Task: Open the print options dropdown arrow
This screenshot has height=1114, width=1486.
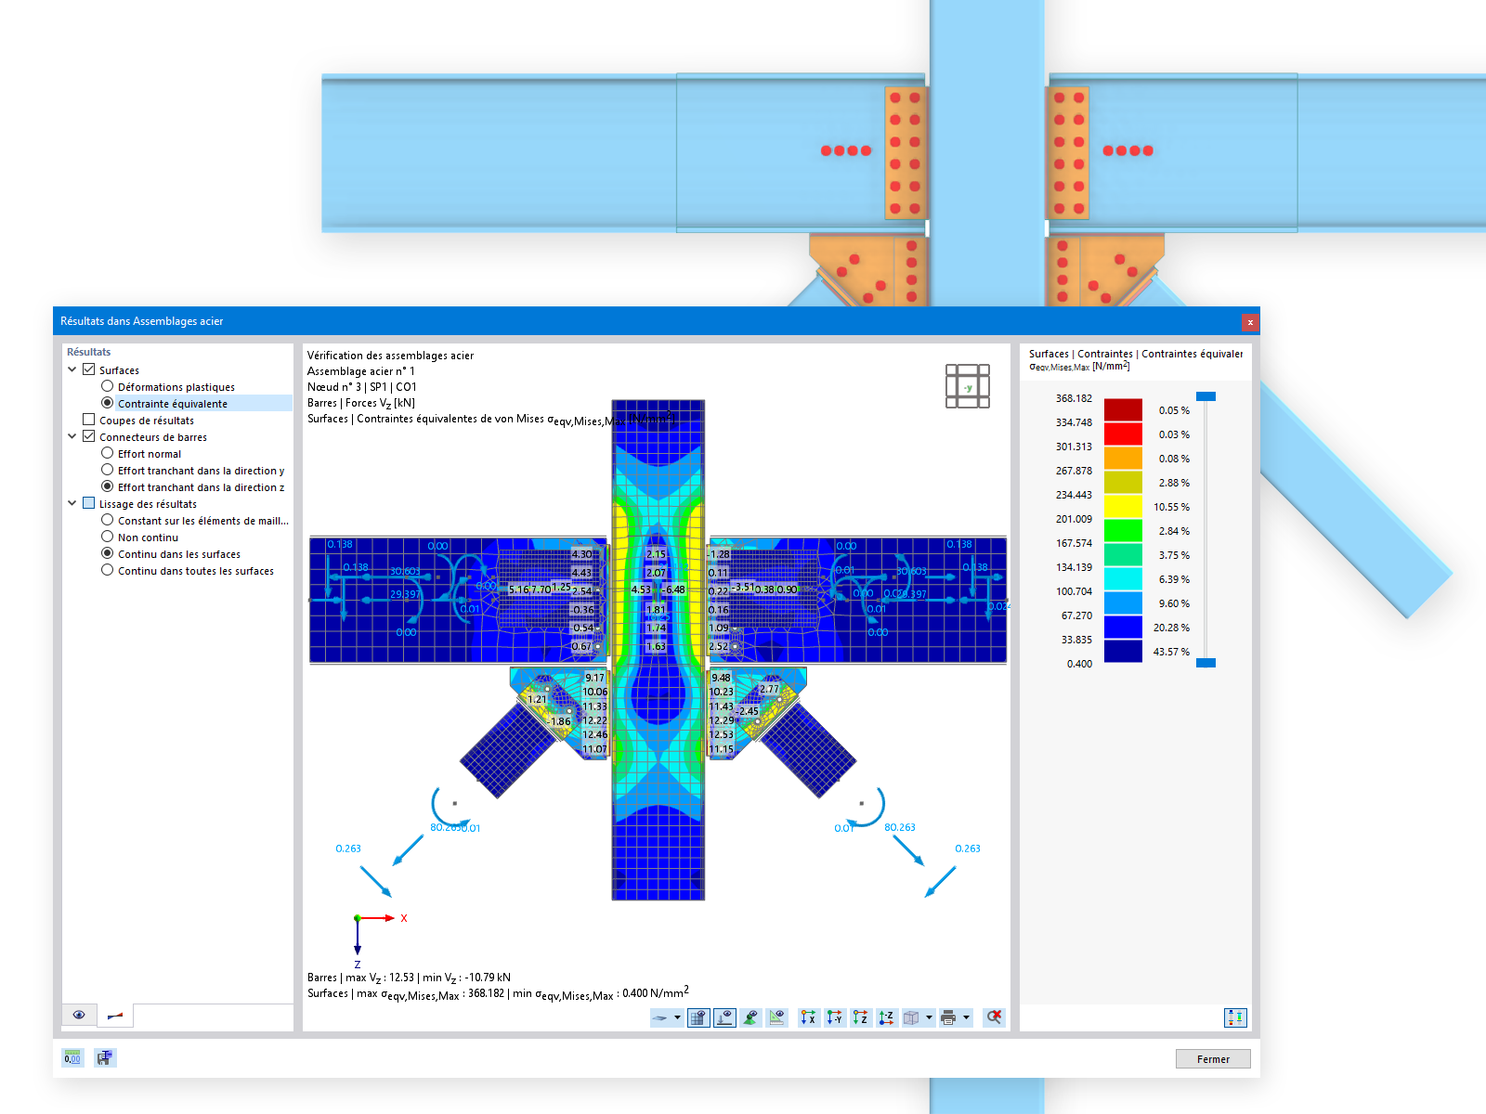Action: coord(966,1017)
